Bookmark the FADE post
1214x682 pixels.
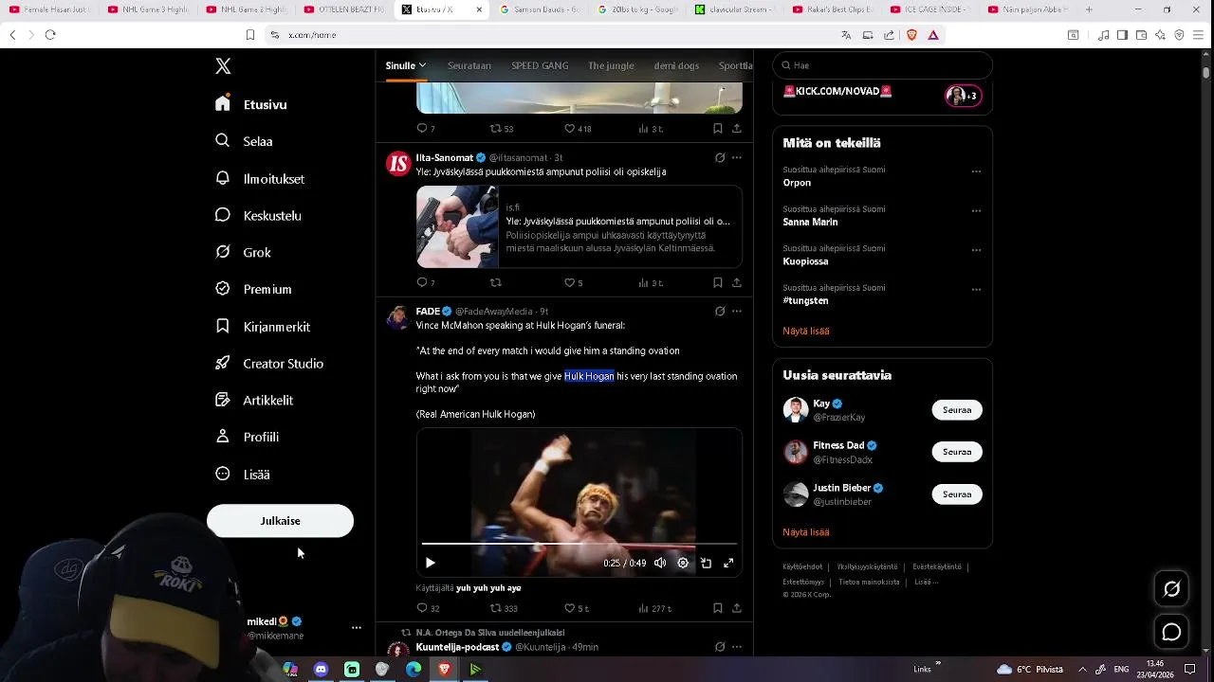click(x=717, y=608)
